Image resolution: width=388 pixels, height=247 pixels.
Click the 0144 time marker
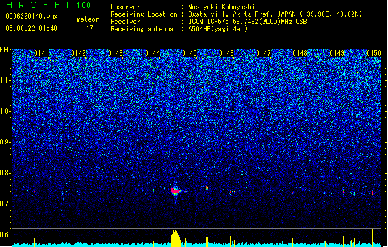(152, 53)
